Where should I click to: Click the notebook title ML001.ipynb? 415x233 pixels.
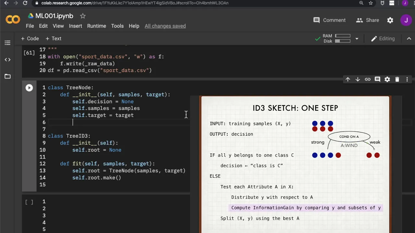pyautogui.click(x=54, y=16)
